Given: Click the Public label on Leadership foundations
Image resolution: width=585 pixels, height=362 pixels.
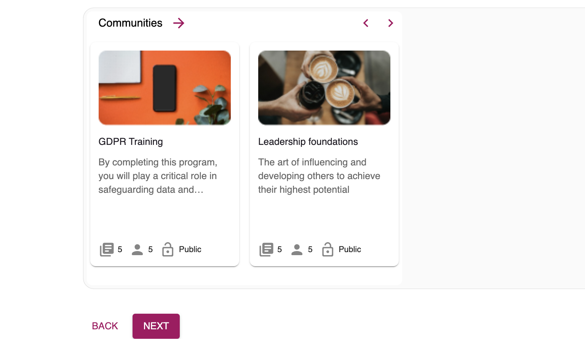Looking at the screenshot, I should [350, 249].
